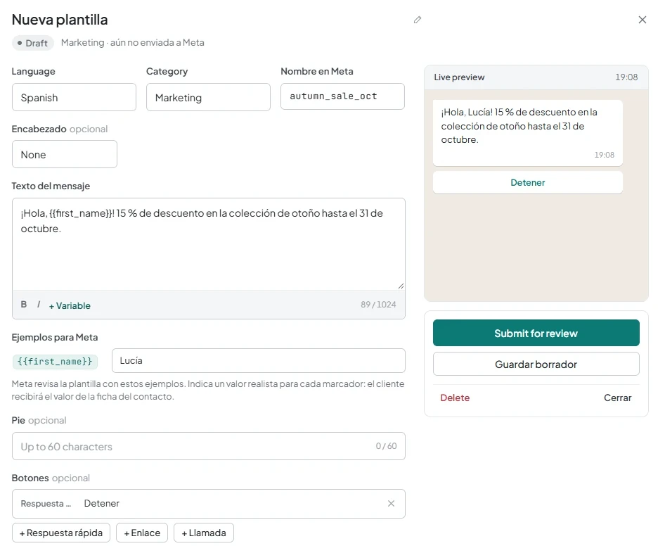Toggle bold formatting in message text
665x546 pixels.
(24, 305)
